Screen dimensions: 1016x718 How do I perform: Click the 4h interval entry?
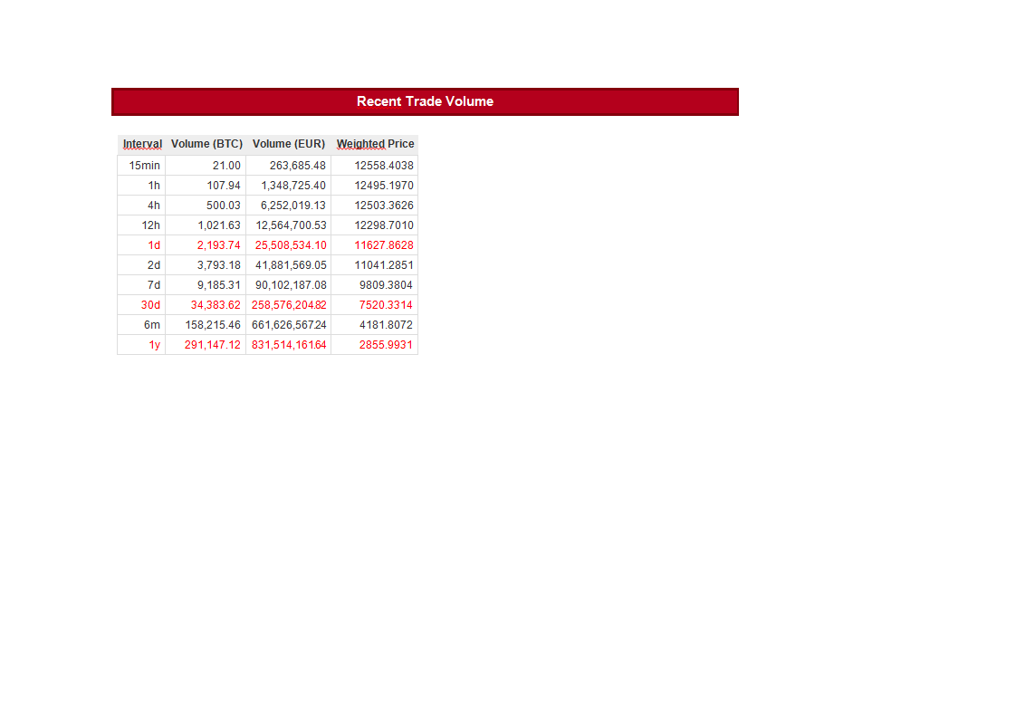click(154, 205)
